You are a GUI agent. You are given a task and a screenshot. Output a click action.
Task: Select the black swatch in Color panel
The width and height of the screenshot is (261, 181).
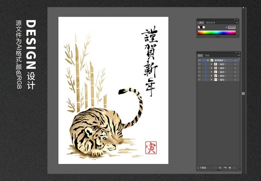click(201, 27)
